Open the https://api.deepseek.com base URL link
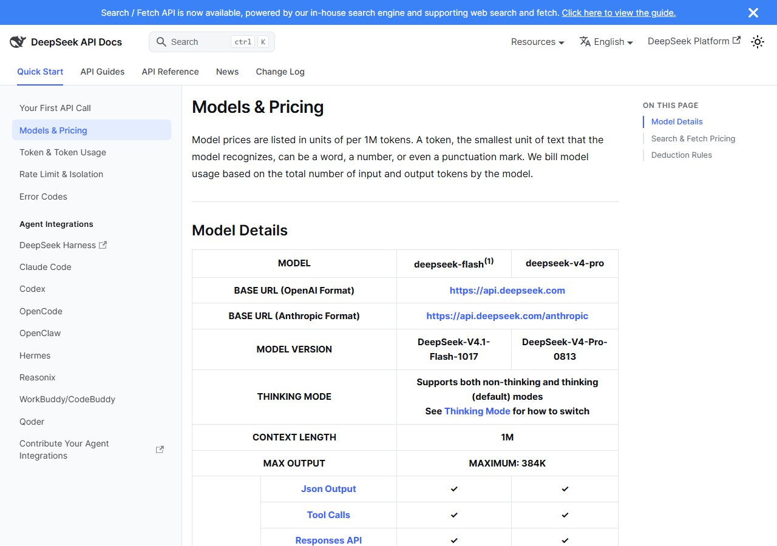This screenshot has height=546, width=777. click(x=507, y=290)
